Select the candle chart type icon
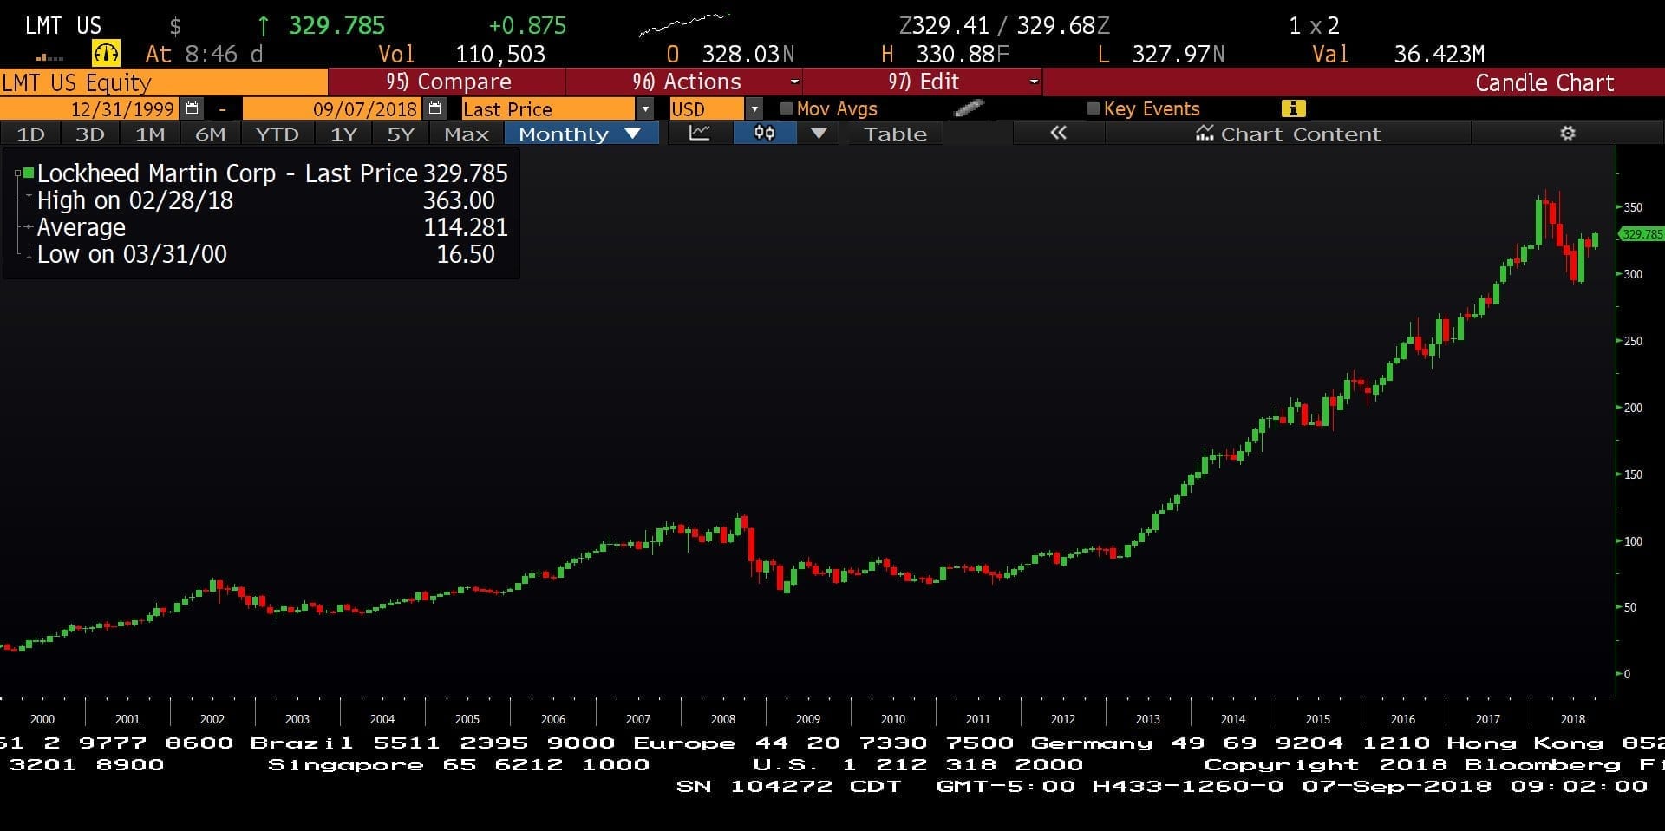 coord(764,134)
